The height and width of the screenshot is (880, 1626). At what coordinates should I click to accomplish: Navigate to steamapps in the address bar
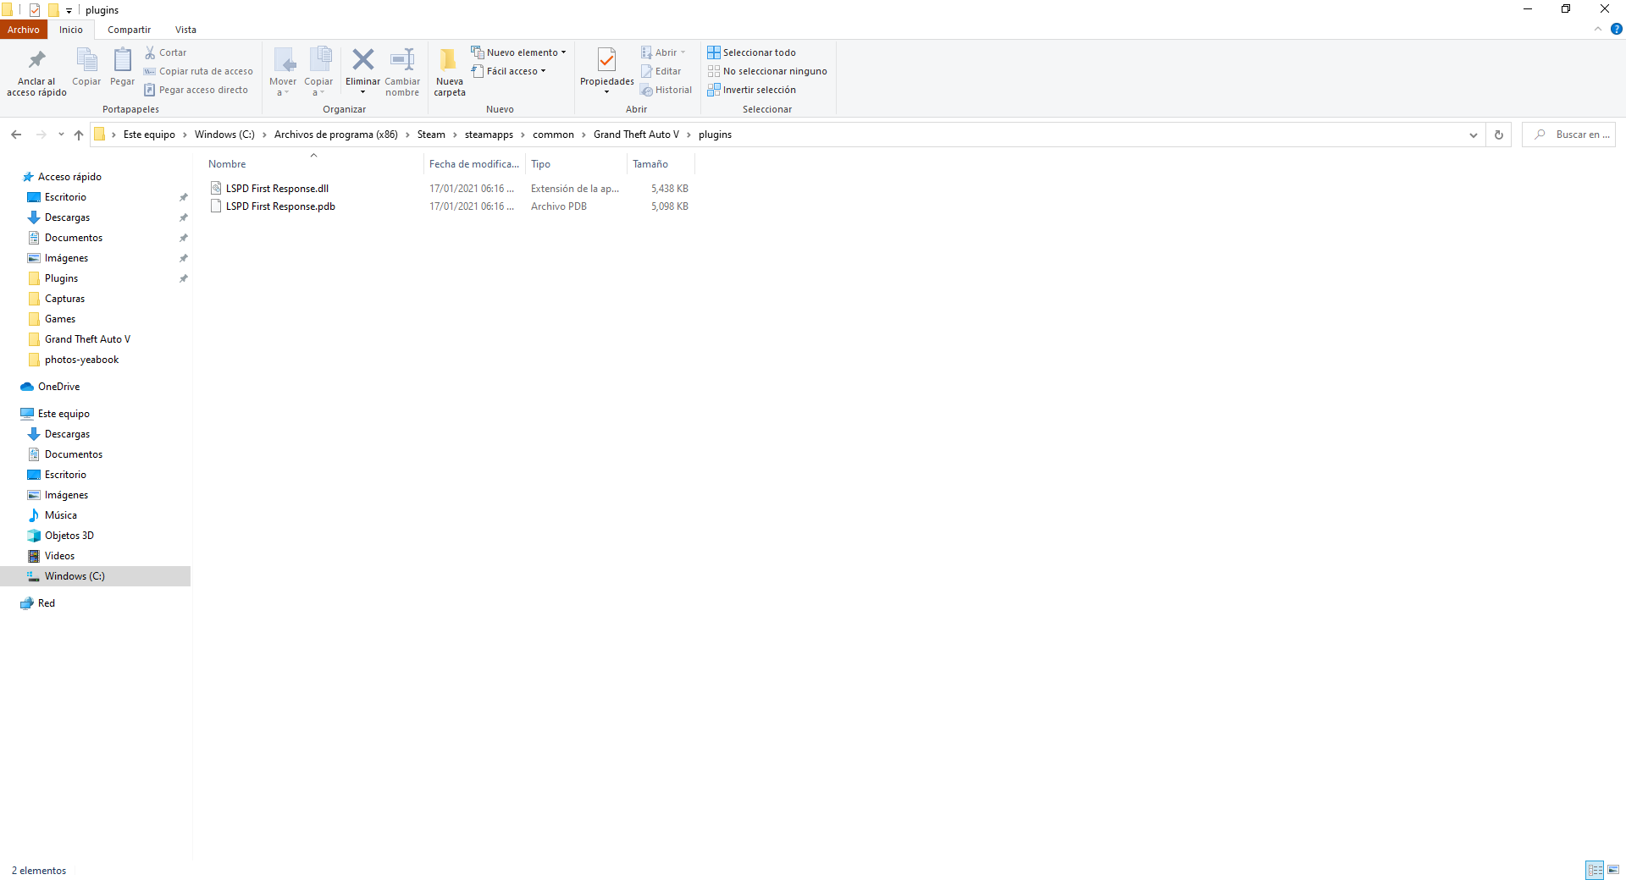489,135
